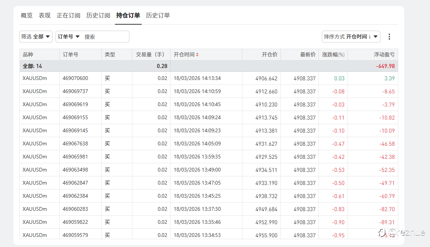Click the 搜索 order search field

106,37
